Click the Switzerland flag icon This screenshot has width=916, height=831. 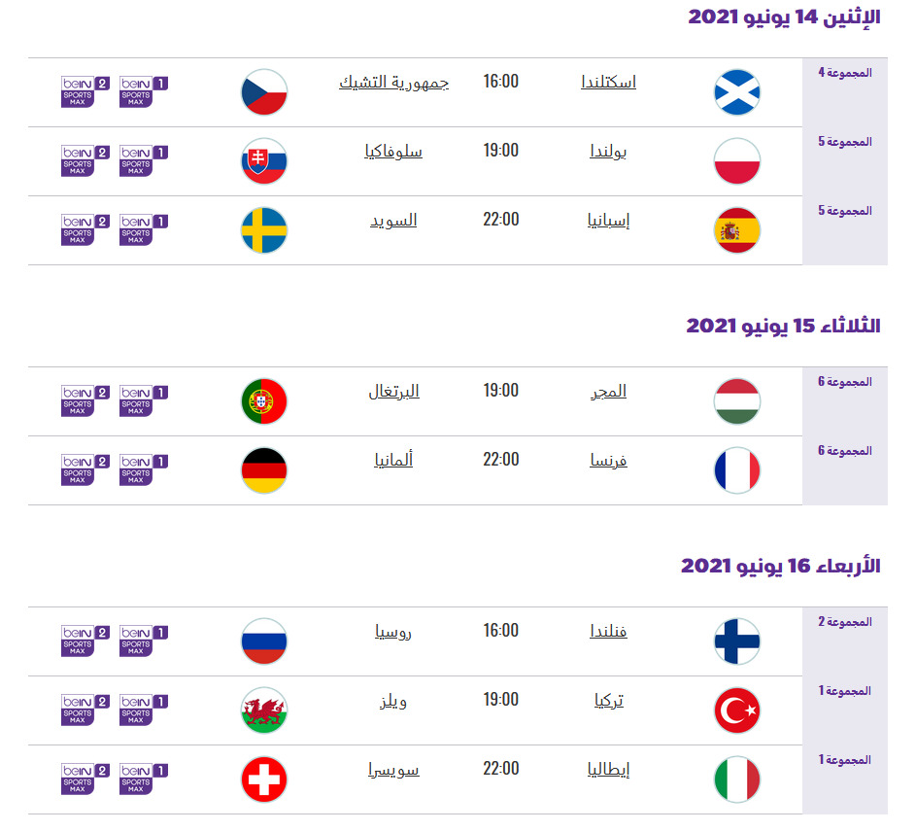[264, 779]
